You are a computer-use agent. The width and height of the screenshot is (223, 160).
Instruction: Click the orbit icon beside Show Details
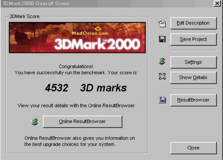coord(162,76)
